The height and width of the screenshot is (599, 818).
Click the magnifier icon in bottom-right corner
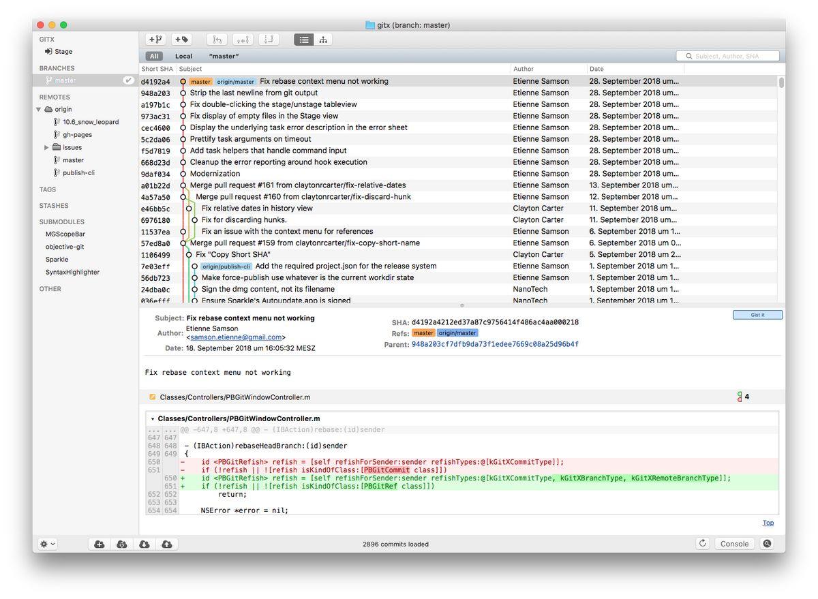click(x=768, y=544)
